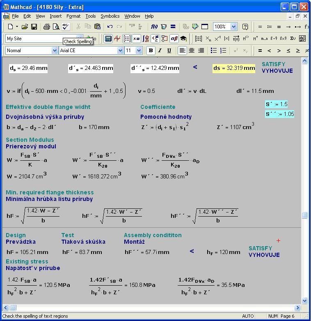The height and width of the screenshot is (321, 311).
Task: Save the worksheet with the floppy disk icon
Action: coord(34,27)
